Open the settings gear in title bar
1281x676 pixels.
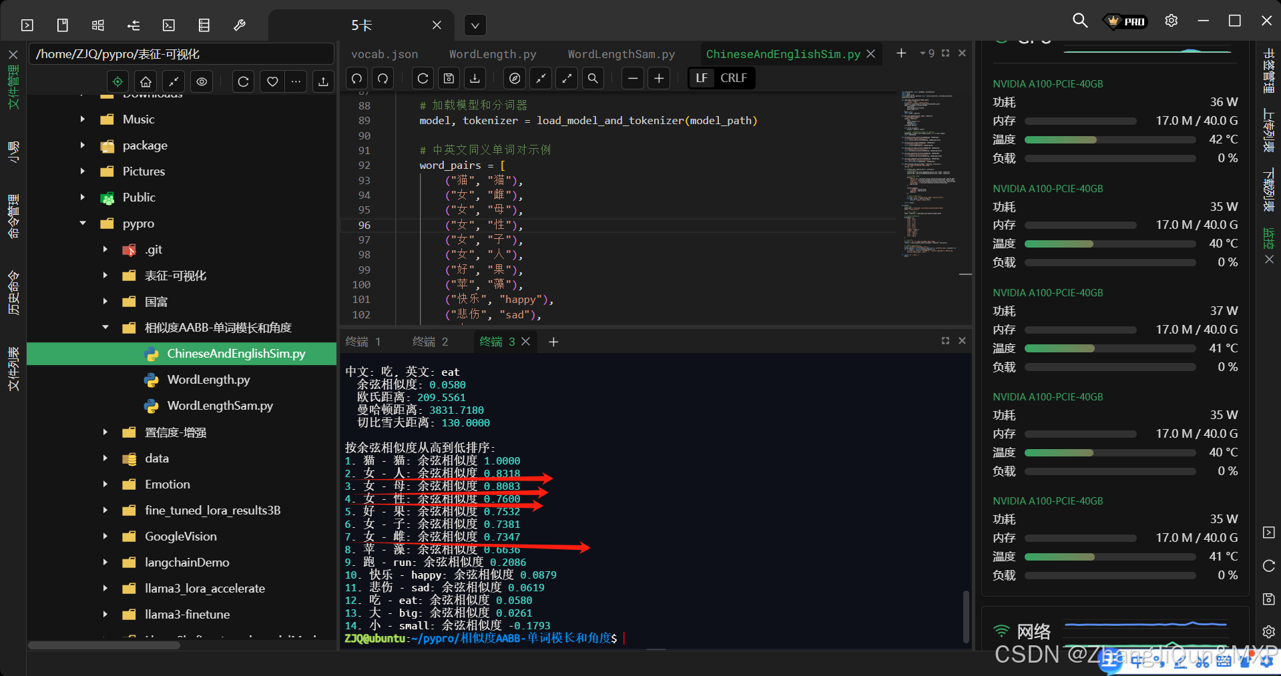pos(1171,21)
